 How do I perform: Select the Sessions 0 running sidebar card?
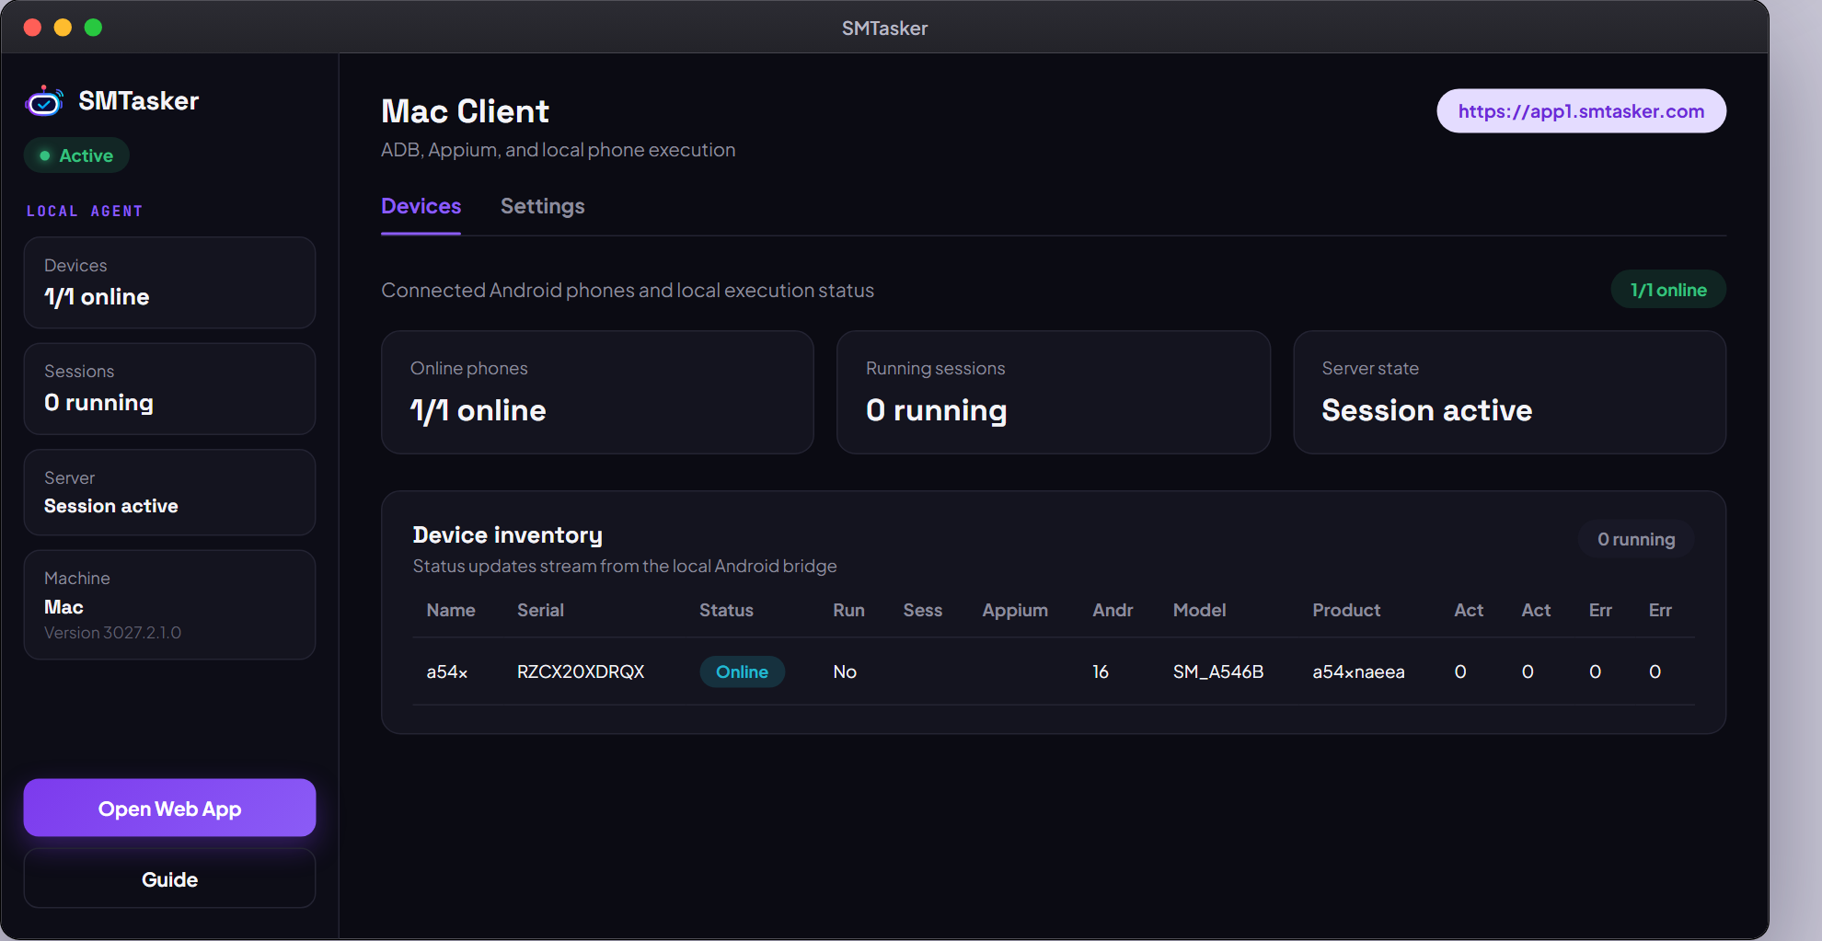[169, 388]
